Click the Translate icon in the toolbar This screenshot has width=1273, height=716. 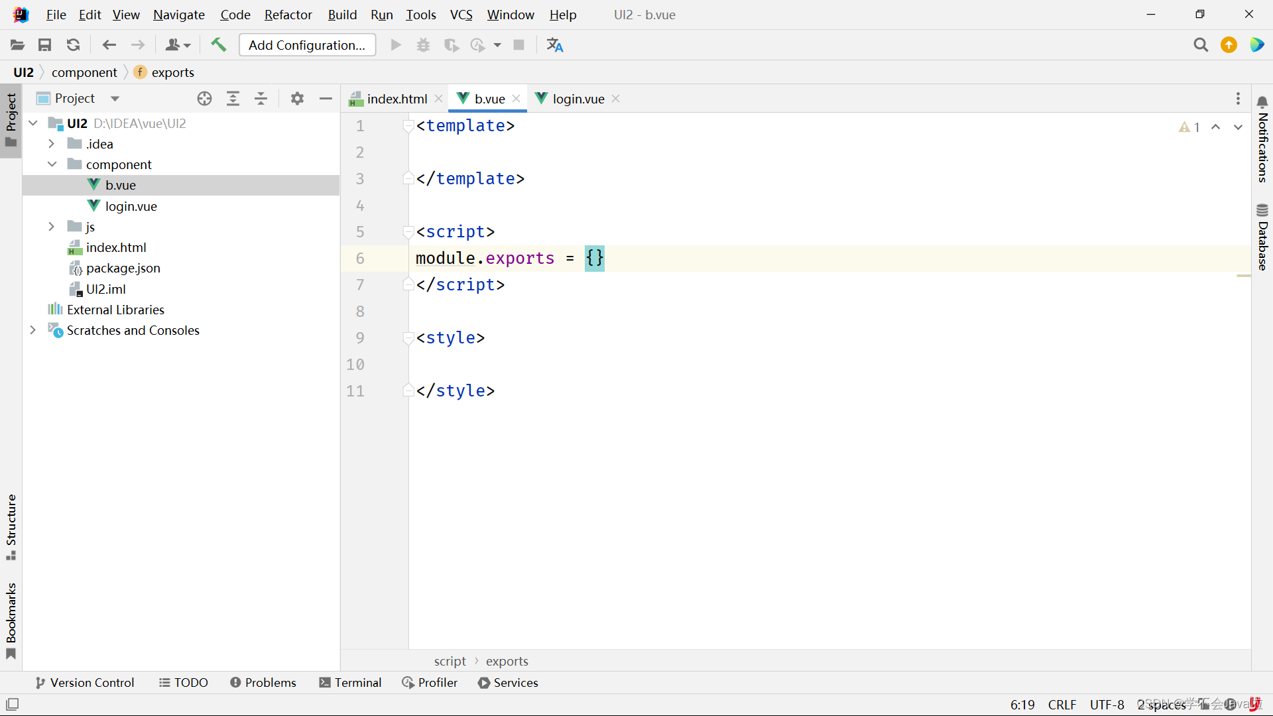click(554, 45)
